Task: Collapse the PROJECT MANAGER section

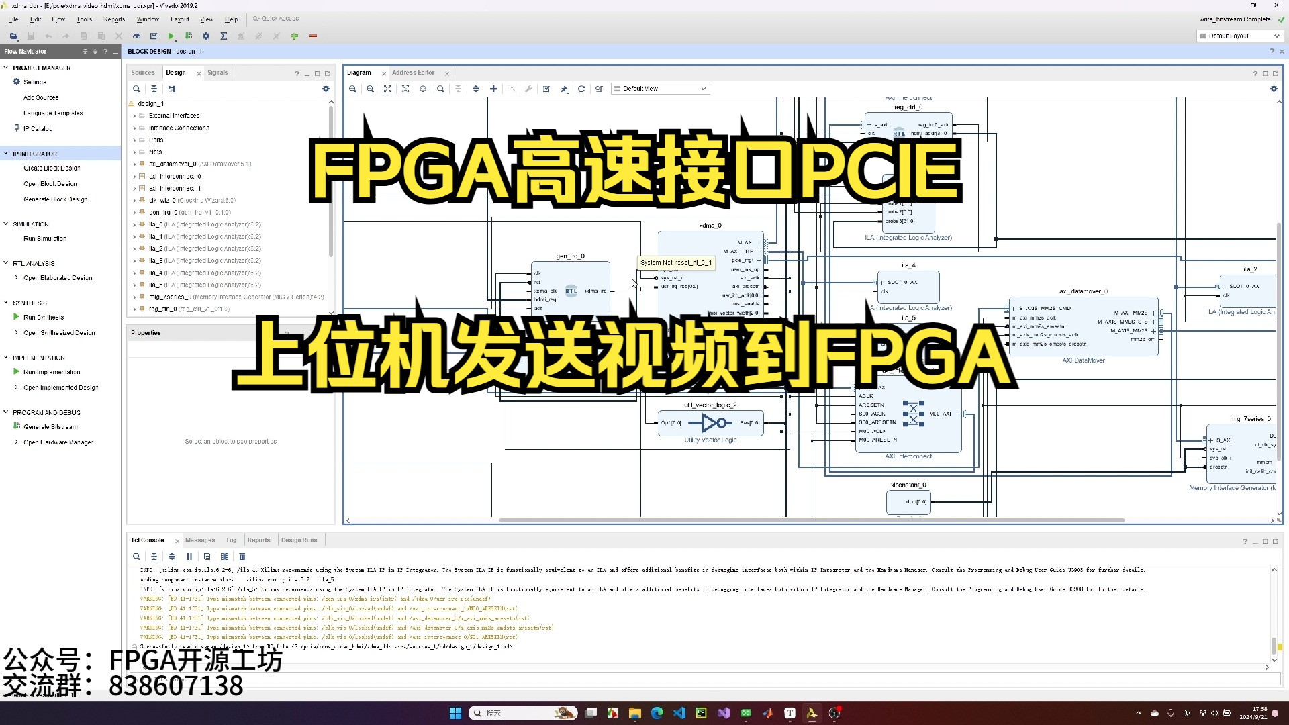Action: [x=6, y=68]
